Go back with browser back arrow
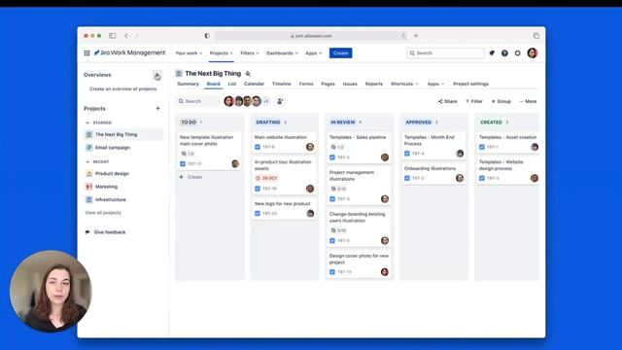622x350 pixels. 126,36
